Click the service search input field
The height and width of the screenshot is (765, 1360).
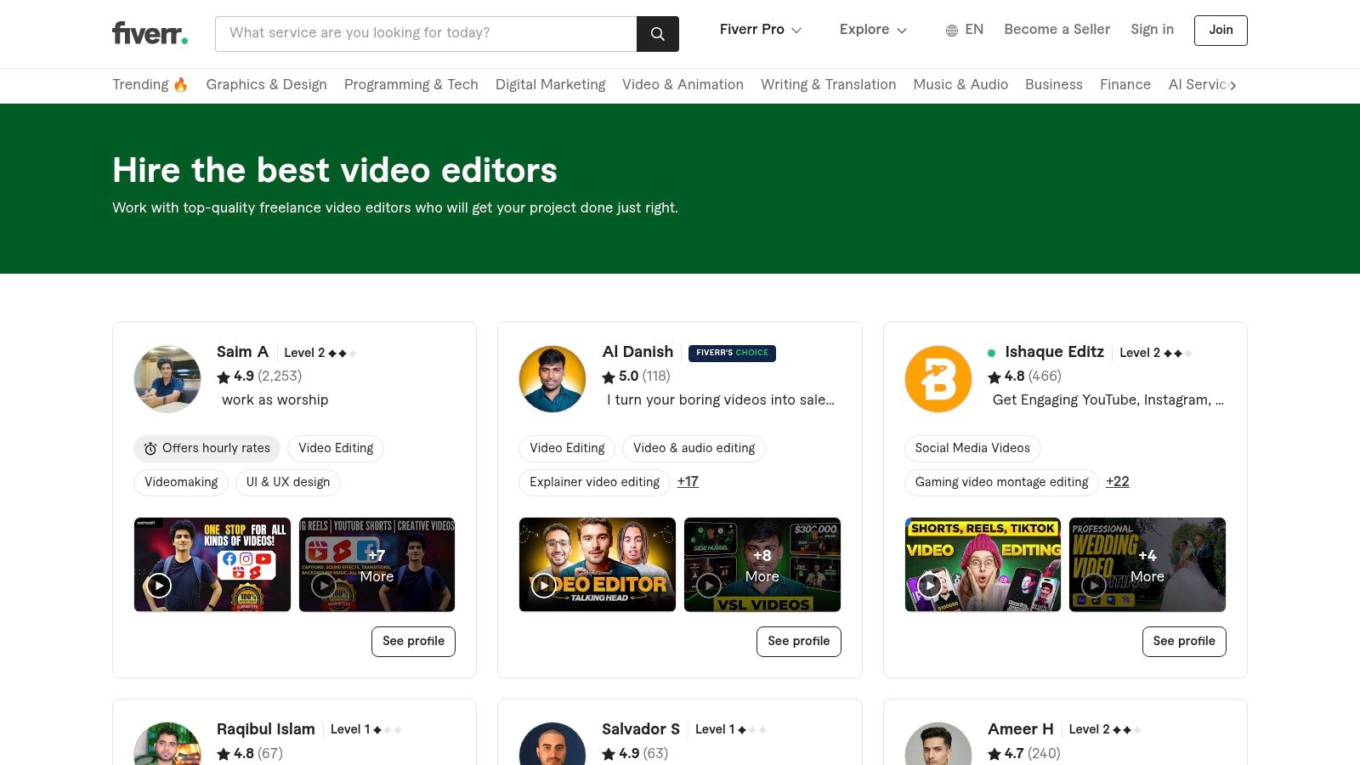[425, 33]
